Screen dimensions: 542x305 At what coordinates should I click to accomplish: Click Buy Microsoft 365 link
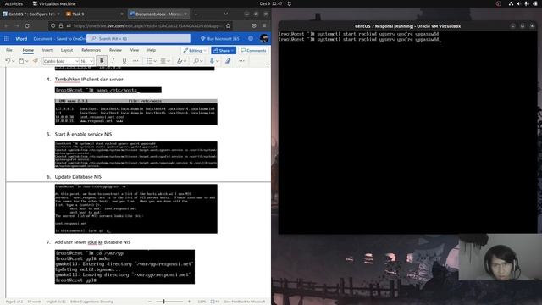click(x=220, y=39)
